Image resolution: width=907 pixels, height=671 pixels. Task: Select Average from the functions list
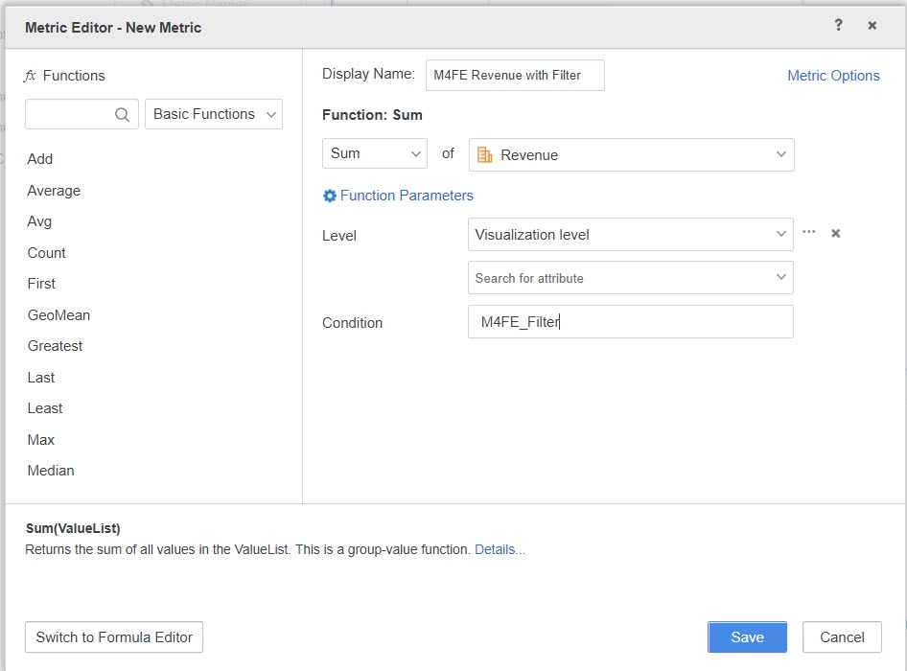click(x=54, y=191)
